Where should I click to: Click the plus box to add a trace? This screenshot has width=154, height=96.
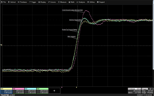[x=54, y=91]
